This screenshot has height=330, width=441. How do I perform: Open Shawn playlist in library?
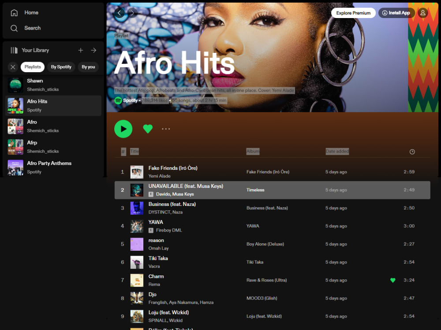pyautogui.click(x=53, y=85)
